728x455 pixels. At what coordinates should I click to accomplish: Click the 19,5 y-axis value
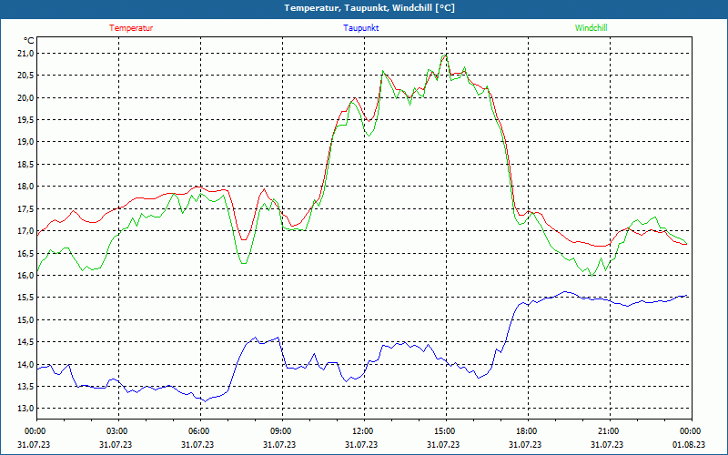(26, 120)
